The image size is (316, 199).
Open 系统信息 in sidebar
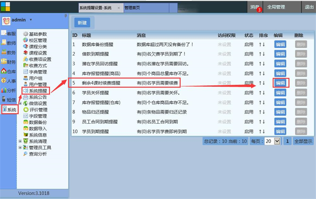(x=35, y=135)
